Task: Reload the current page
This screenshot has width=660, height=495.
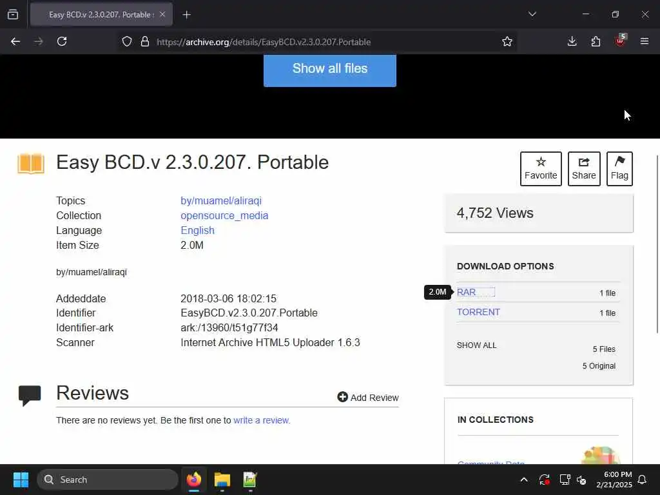Action: click(62, 41)
